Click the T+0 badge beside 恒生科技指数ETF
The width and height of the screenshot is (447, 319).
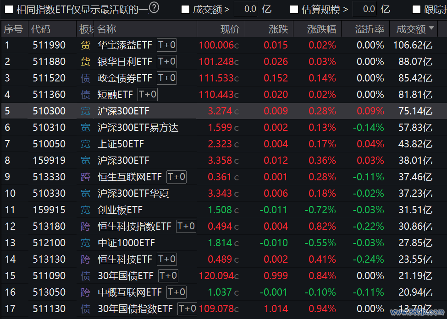pyautogui.click(x=186, y=226)
